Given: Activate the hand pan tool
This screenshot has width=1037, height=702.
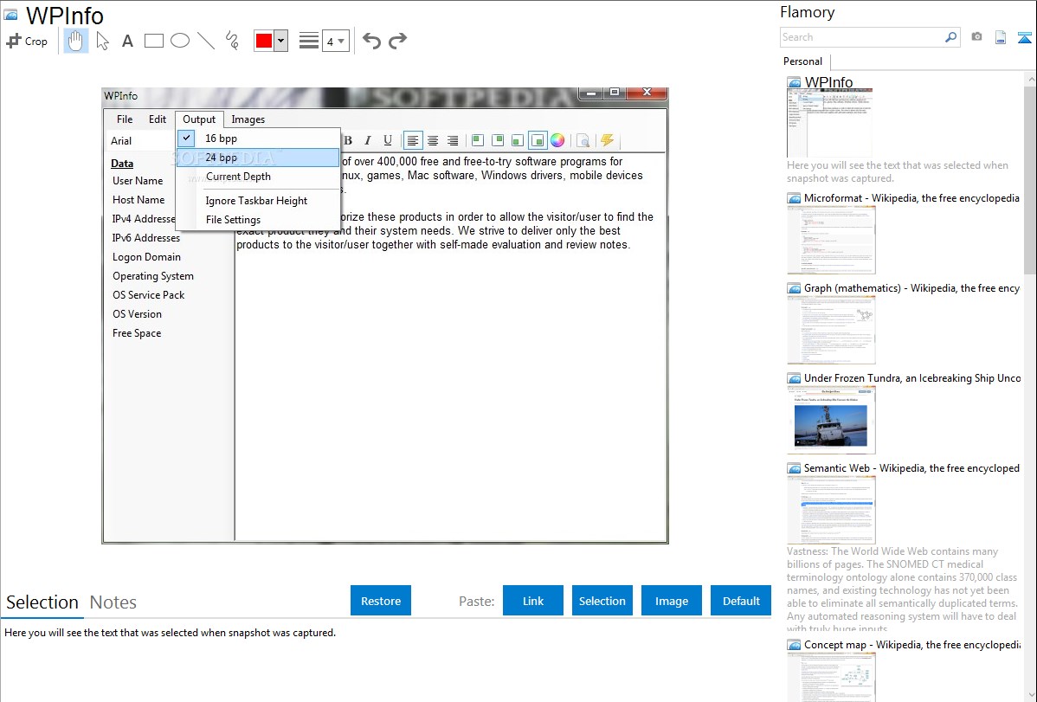Looking at the screenshot, I should [x=76, y=41].
